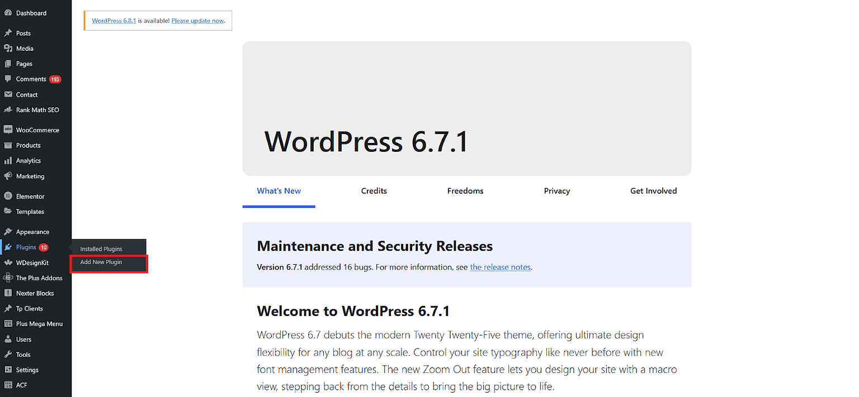Open the Plus Mega Menu icon
This screenshot has width=859, height=397.
coord(8,323)
